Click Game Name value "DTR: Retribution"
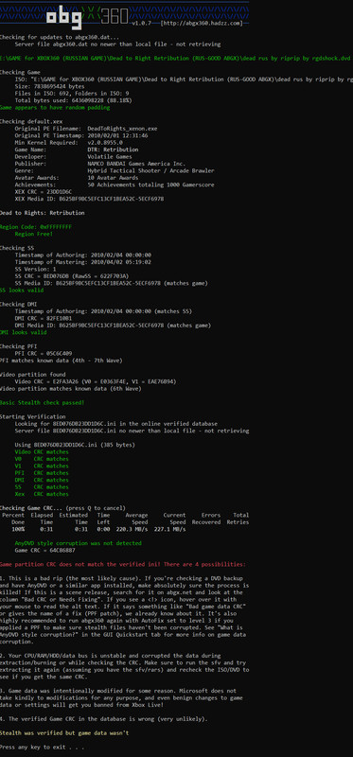This screenshot has width=353, height=757. click(113, 150)
